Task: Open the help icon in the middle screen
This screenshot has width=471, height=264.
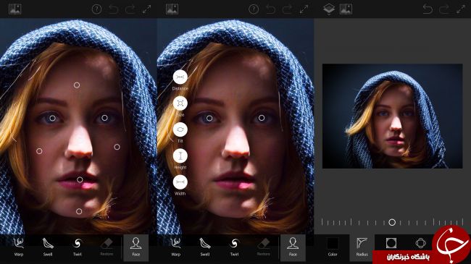Action: click(x=254, y=9)
